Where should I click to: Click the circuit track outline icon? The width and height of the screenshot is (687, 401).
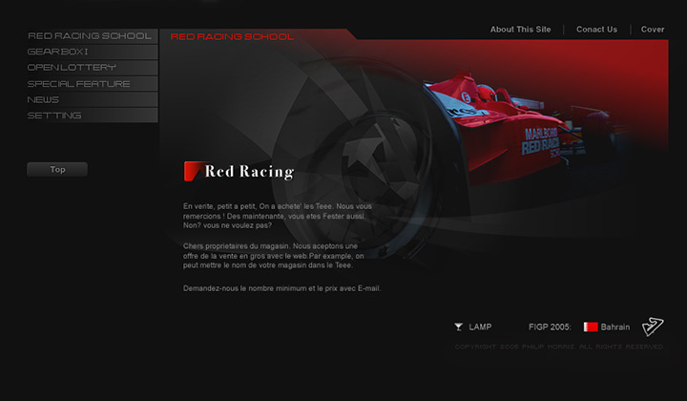(653, 327)
